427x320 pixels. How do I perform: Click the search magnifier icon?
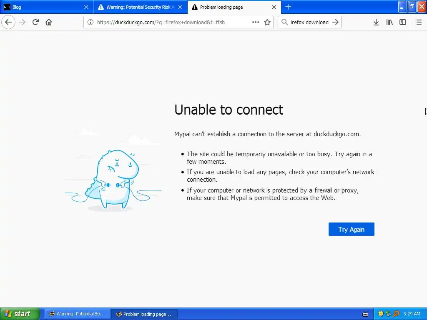(x=284, y=22)
